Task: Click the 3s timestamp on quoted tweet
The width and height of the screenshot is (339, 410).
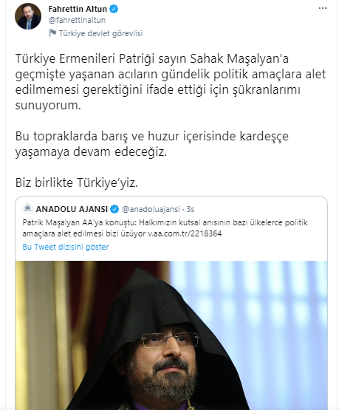Action: [191, 209]
